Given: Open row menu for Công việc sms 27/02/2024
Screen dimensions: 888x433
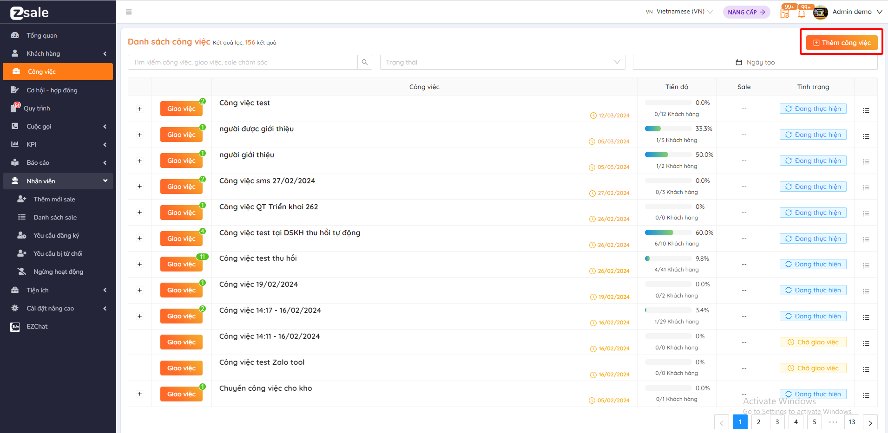Looking at the screenshot, I should coord(866,188).
